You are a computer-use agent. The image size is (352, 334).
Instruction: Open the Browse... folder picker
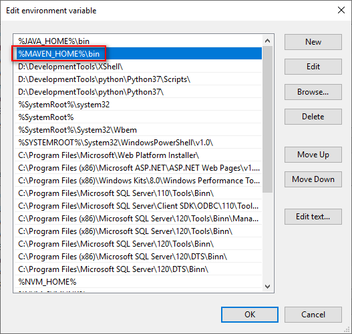click(x=313, y=92)
